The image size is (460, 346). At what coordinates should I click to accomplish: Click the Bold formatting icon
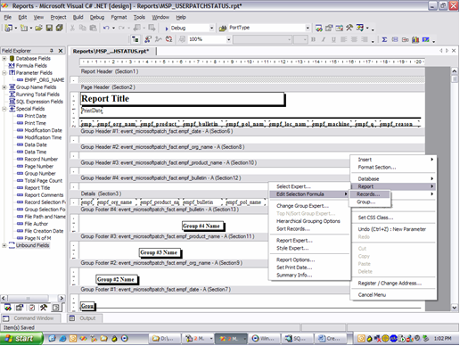[313, 39]
